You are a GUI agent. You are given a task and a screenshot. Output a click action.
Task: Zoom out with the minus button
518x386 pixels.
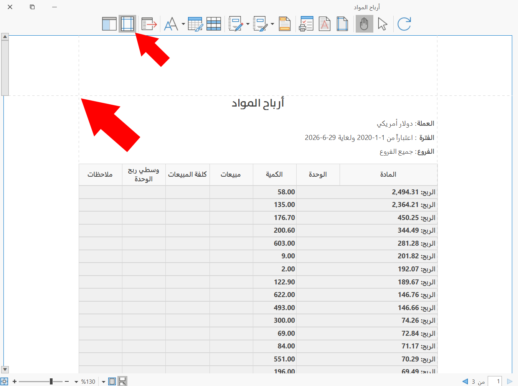[x=67, y=381]
